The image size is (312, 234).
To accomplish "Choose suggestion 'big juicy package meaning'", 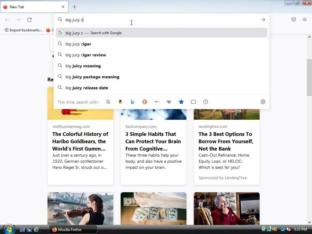I will click(x=161, y=77).
